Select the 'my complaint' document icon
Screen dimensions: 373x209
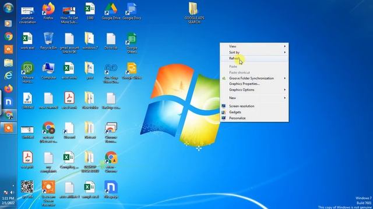(48, 162)
